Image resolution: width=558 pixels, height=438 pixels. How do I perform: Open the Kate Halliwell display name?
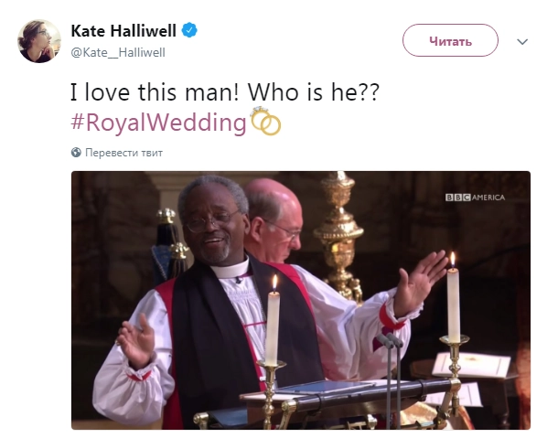(x=123, y=32)
